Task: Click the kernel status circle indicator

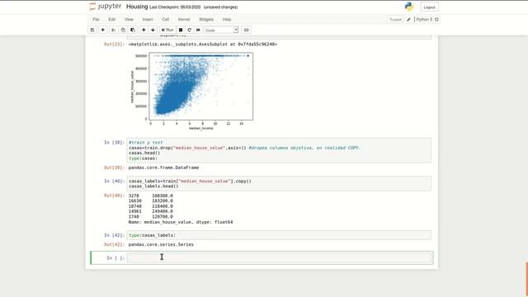Action: tap(436, 20)
